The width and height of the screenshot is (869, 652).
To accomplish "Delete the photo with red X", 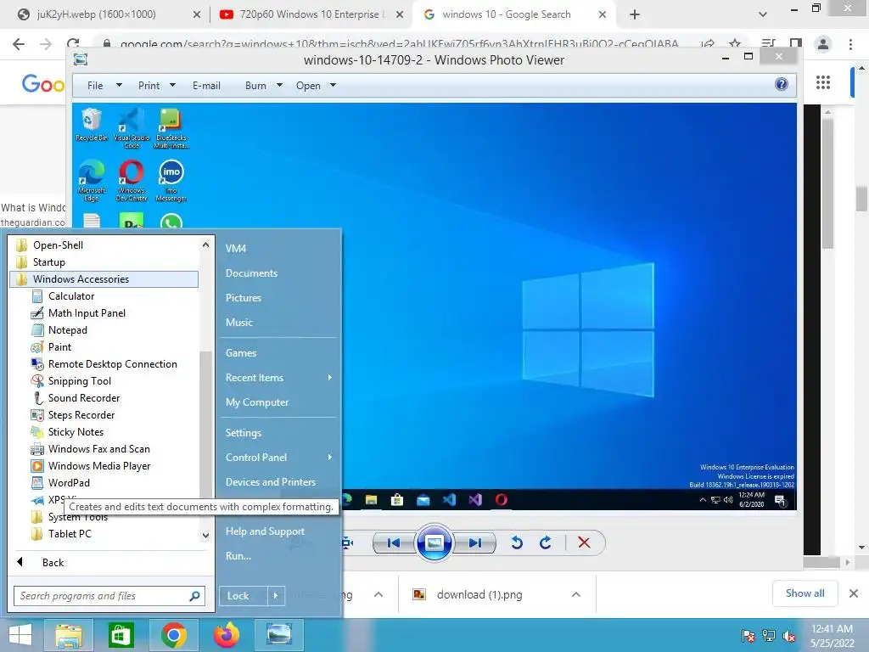I will pos(584,542).
